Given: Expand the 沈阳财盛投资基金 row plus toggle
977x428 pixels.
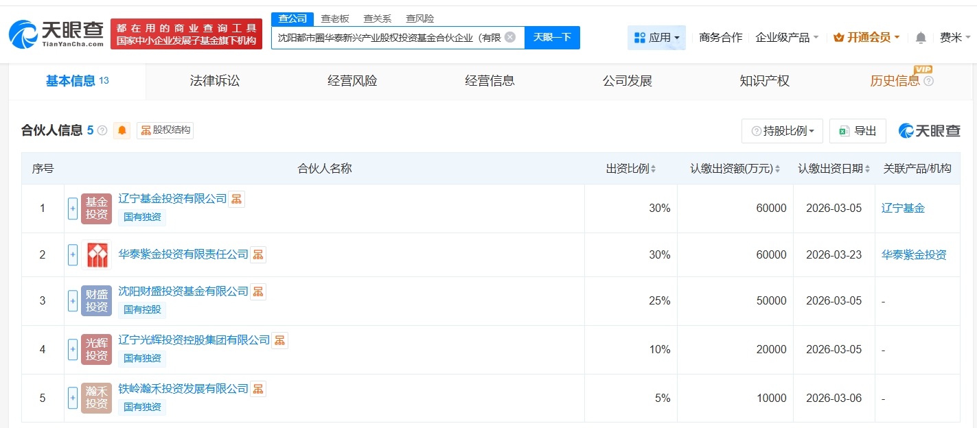Looking at the screenshot, I should (73, 300).
